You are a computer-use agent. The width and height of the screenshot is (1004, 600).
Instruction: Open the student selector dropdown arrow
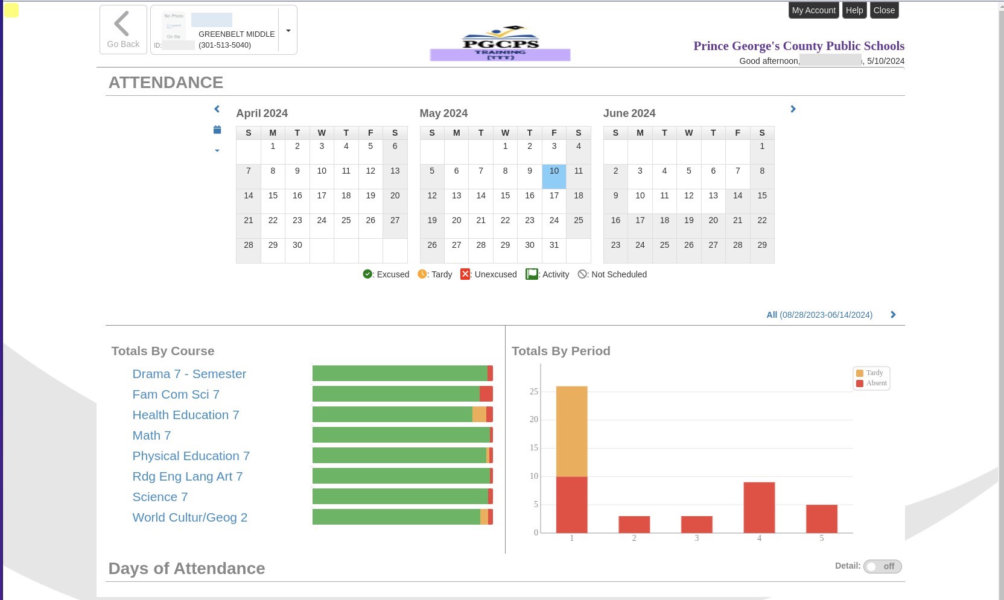click(288, 30)
